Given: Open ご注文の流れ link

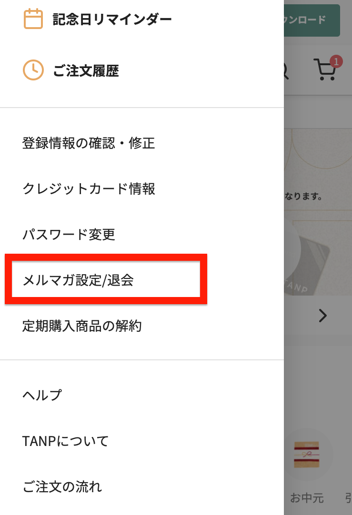Looking at the screenshot, I should 62,487.
